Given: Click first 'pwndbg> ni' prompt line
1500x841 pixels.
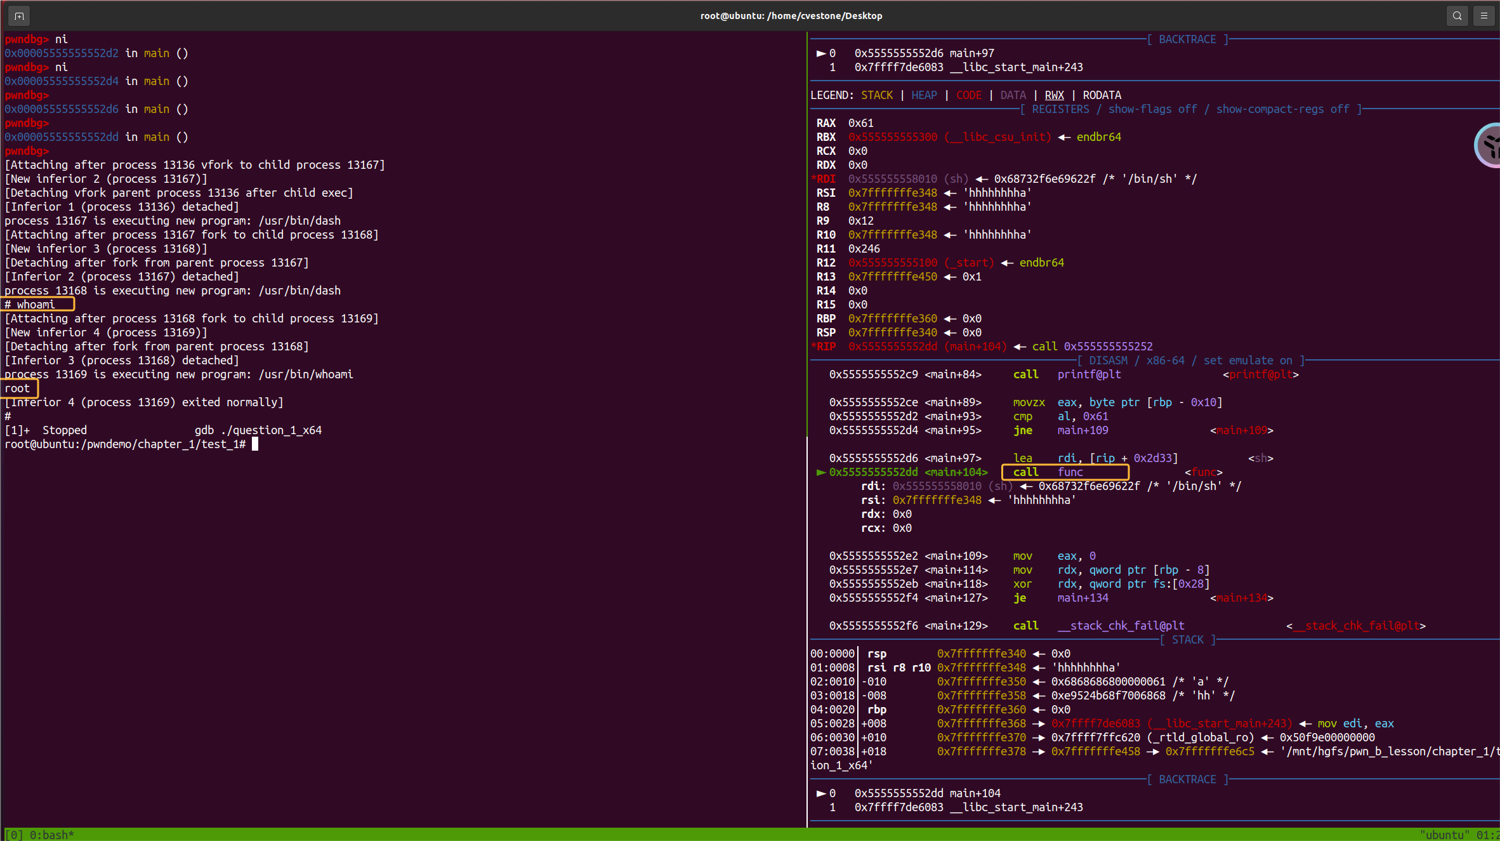Looking at the screenshot, I should tap(36, 39).
